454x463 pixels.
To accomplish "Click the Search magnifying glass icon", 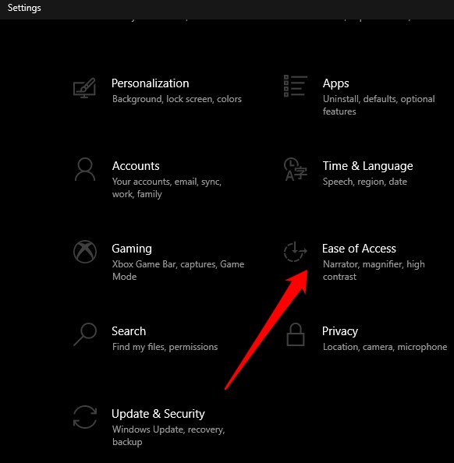I will pos(85,334).
